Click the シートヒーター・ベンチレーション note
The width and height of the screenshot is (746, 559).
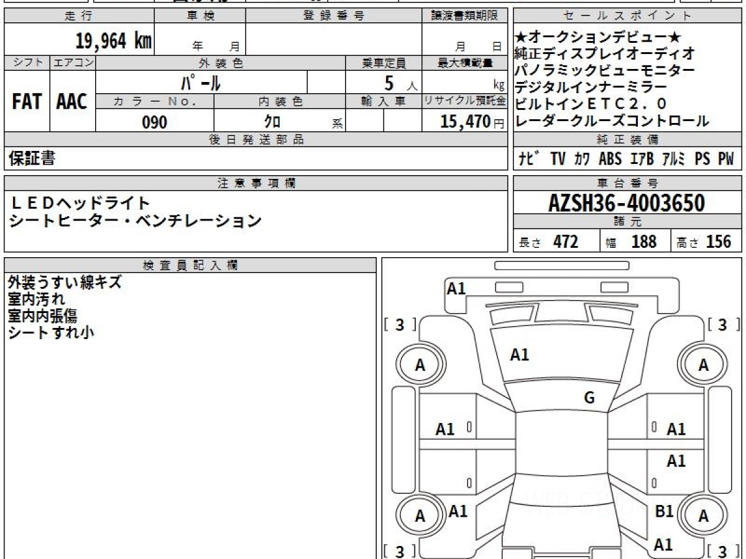click(x=136, y=220)
